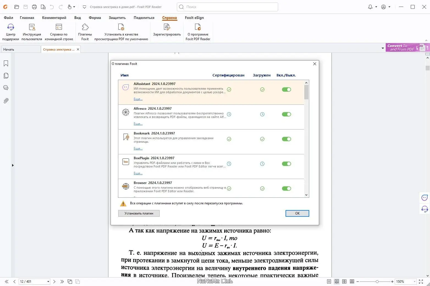Expand the quick access toolbar customize dropdown

[84, 7]
